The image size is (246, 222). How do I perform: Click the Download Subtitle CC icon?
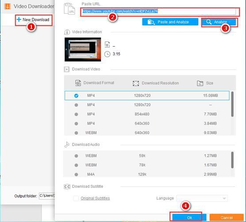coord(67,187)
